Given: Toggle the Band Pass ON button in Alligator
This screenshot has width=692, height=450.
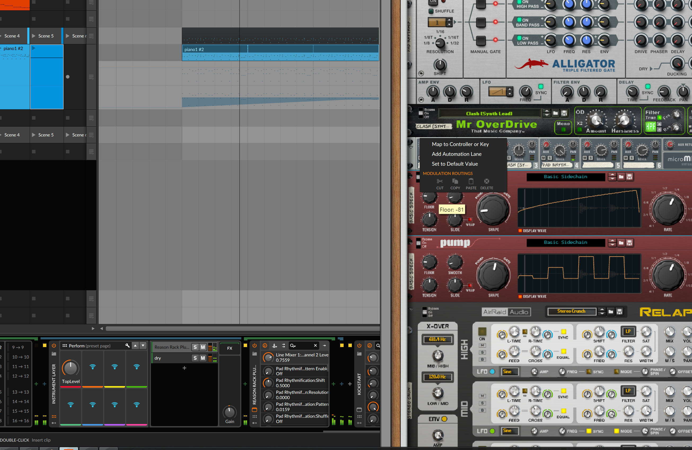Looking at the screenshot, I should click(519, 20).
